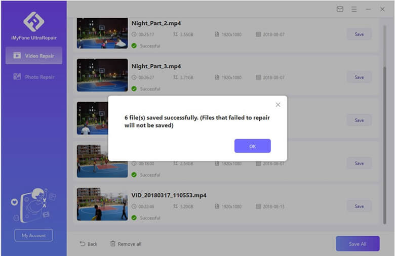395x256 pixels.
Task: Click the cartoon illustration in the sidebar
Action: (x=33, y=204)
